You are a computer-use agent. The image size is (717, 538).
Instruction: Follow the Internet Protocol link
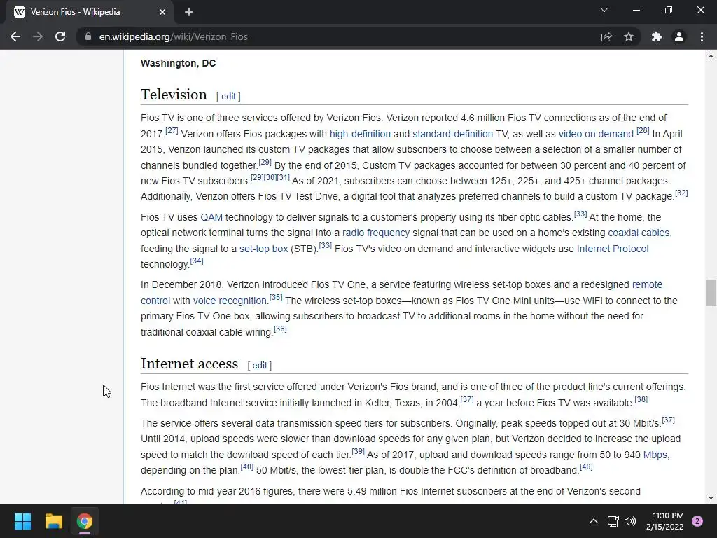point(613,249)
